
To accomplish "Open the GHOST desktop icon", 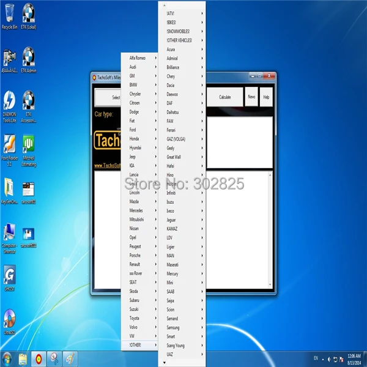I will (x=10, y=278).
